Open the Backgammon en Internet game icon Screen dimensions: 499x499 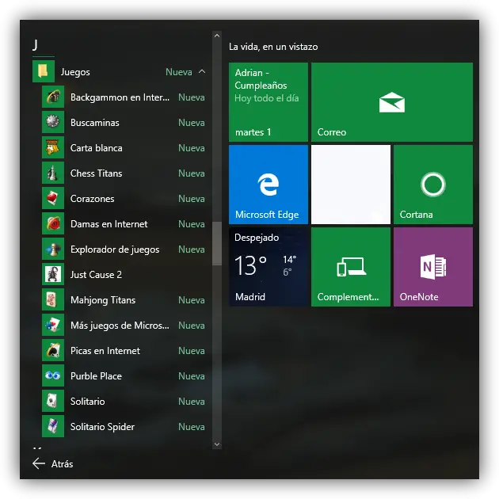53,97
